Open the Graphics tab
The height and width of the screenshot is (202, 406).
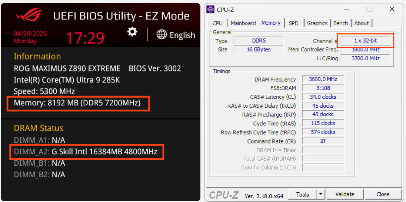(x=317, y=23)
